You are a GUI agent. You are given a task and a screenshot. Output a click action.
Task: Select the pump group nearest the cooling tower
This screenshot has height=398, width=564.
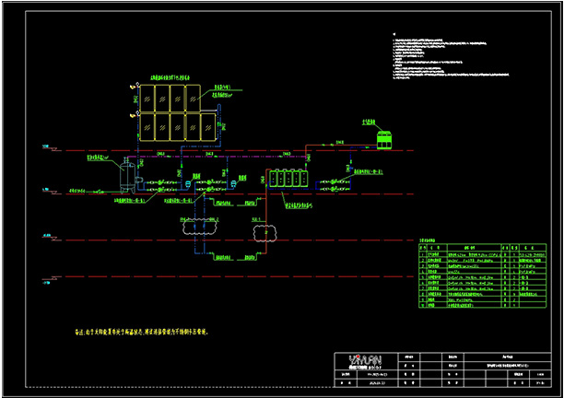point(334,185)
